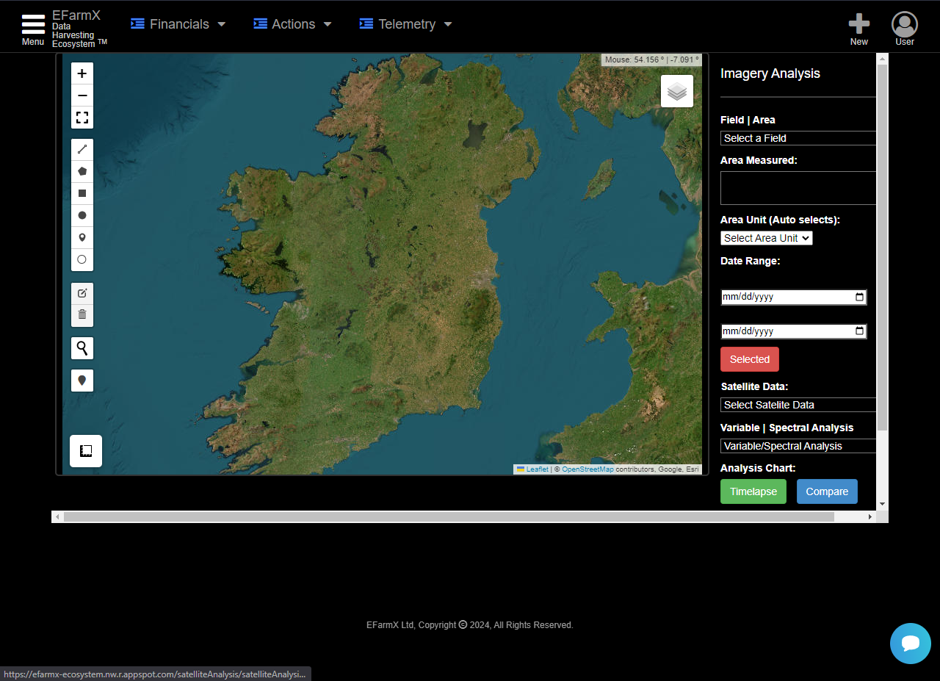Open the hamburger Menu
Screen dimensions: 940x681
33,28
